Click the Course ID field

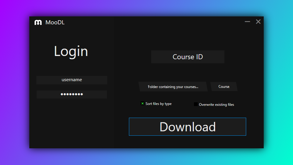coord(188,57)
